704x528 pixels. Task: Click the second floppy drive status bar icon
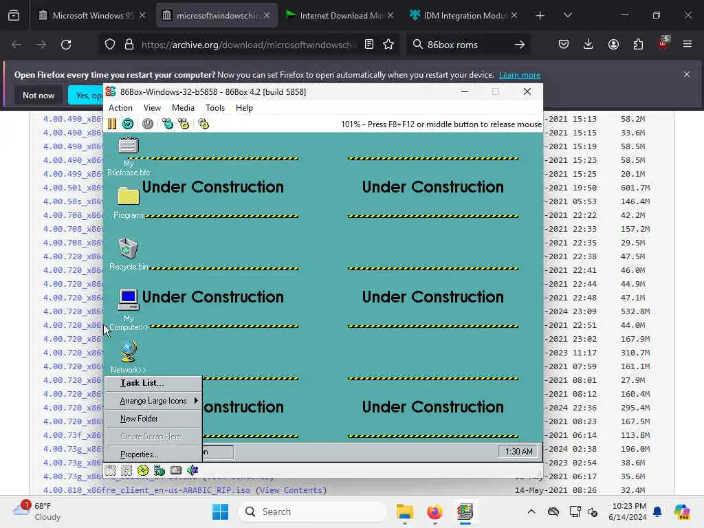click(126, 470)
